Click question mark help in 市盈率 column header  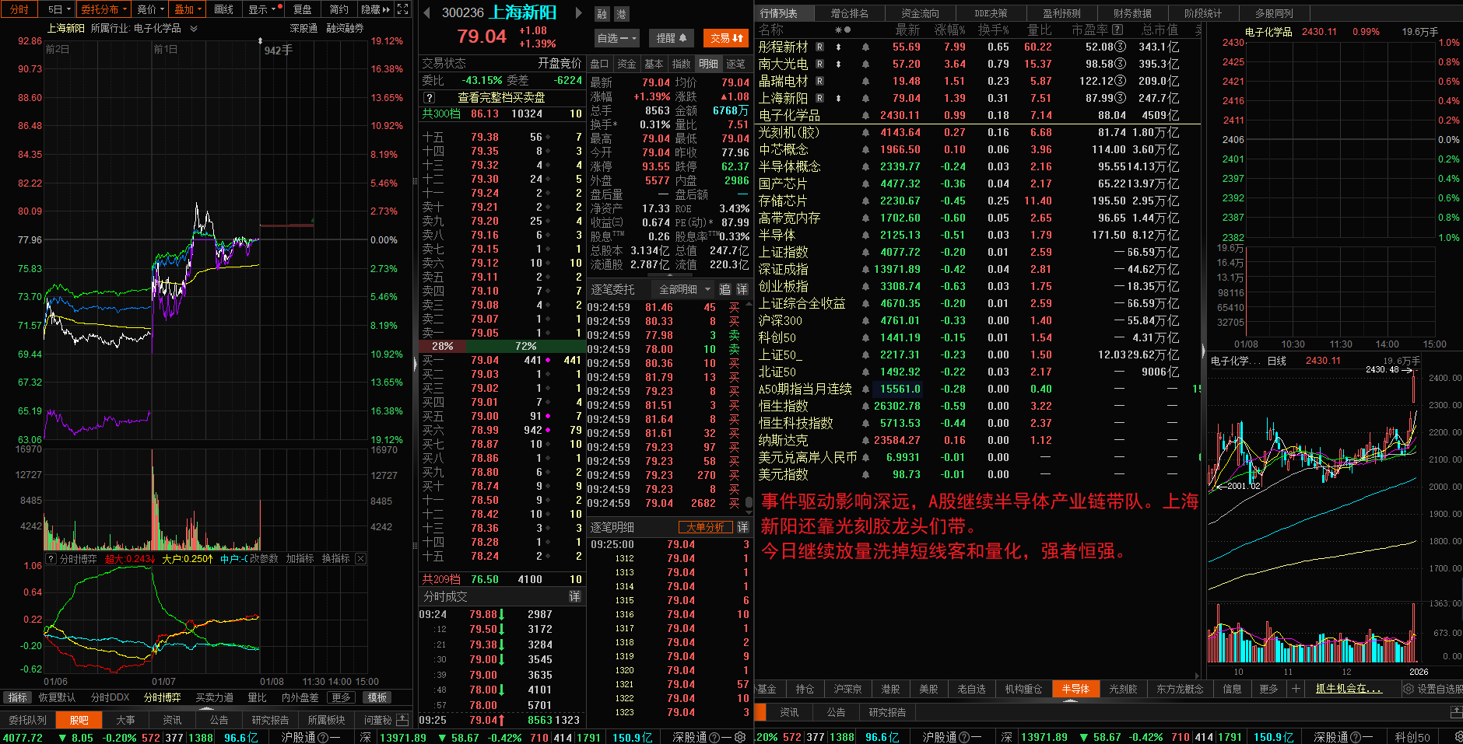pyautogui.click(x=1117, y=30)
